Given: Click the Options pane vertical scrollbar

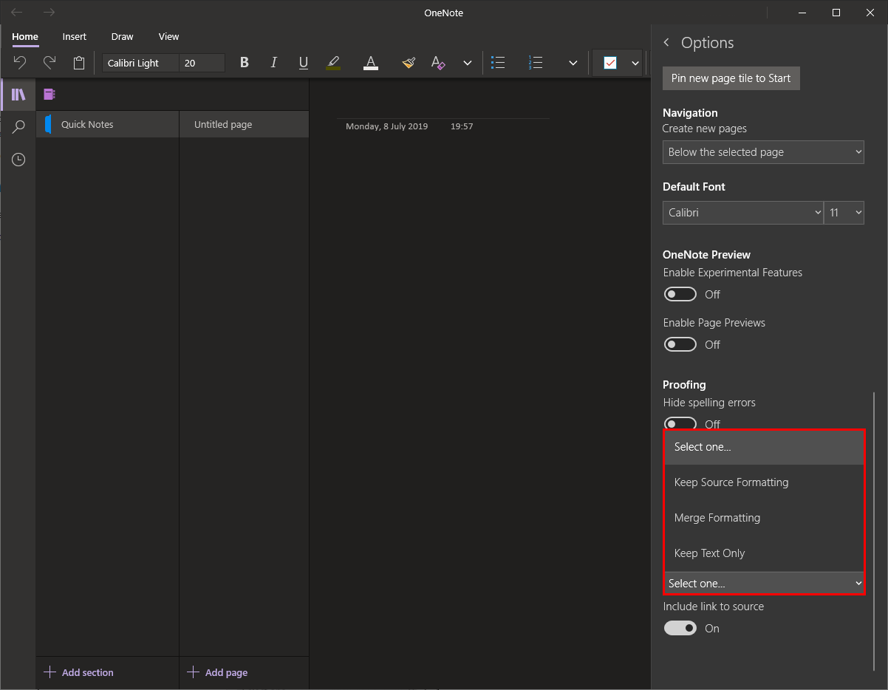Looking at the screenshot, I should point(874,532).
